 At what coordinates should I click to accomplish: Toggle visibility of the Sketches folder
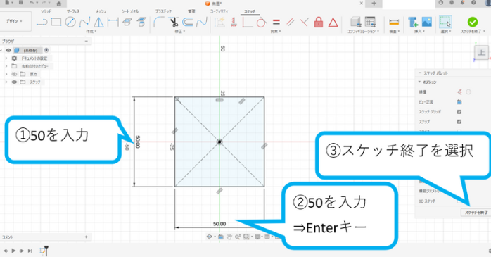point(14,82)
